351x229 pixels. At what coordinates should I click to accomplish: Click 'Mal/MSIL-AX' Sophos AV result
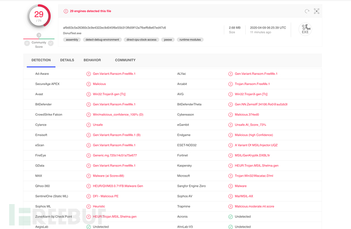coord(244,196)
